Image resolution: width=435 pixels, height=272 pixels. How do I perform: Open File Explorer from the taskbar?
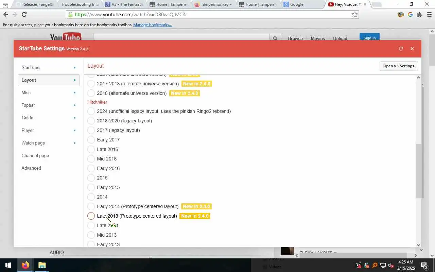(42, 265)
